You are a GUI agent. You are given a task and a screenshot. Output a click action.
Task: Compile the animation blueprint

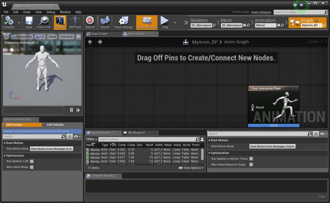[9, 23]
